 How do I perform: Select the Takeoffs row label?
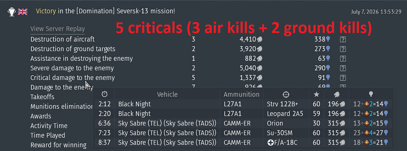tap(42, 97)
